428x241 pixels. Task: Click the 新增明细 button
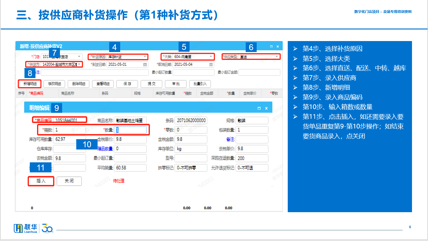tap(30, 84)
